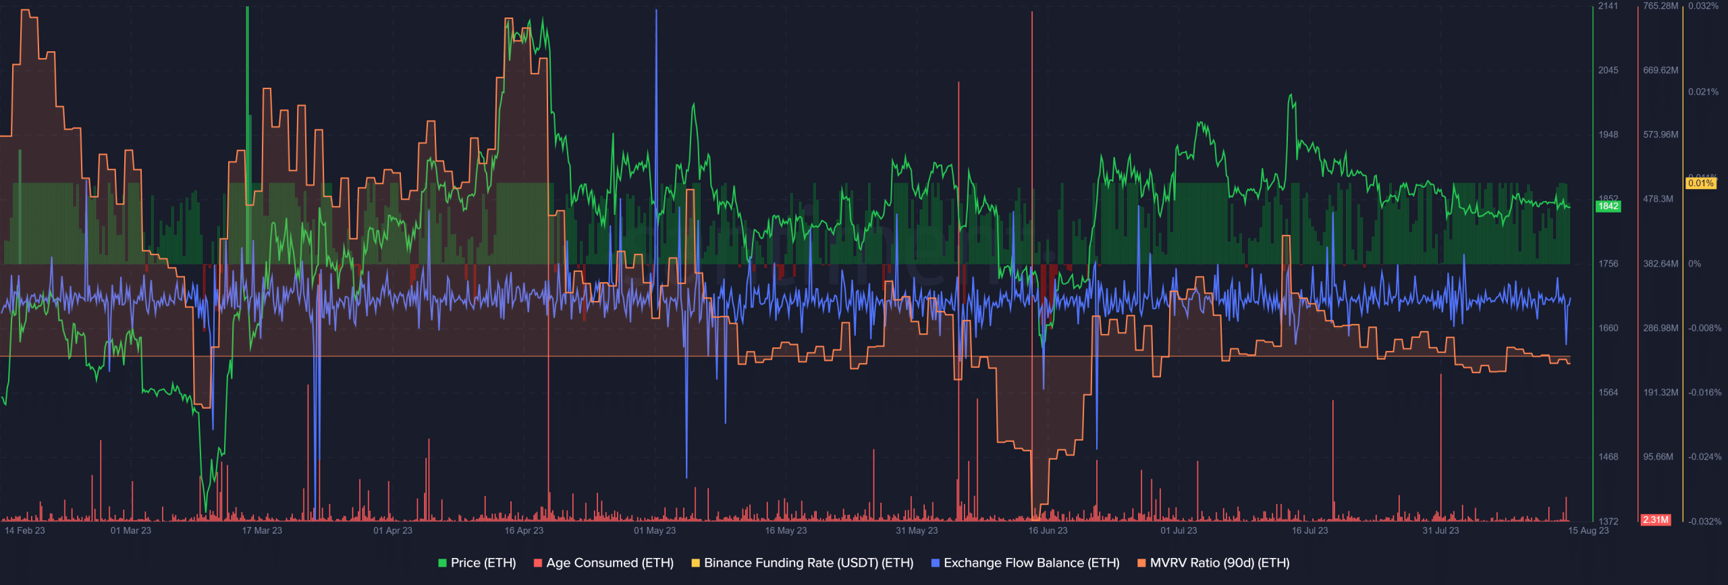Click the blue Exchange Flow Balance swatch
This screenshot has width=1728, height=585.
click(x=935, y=563)
